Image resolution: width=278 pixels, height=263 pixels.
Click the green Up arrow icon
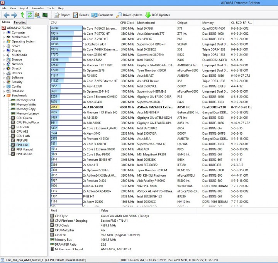(x=22, y=15)
